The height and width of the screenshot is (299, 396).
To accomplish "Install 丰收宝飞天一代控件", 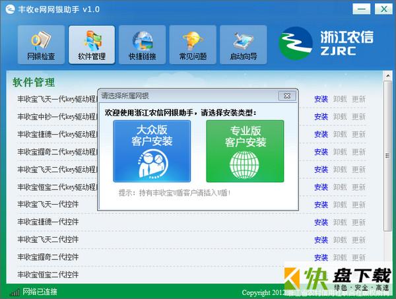I will 321,205.
